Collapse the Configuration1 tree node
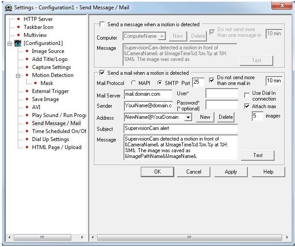The image size is (295, 247). 10,44
